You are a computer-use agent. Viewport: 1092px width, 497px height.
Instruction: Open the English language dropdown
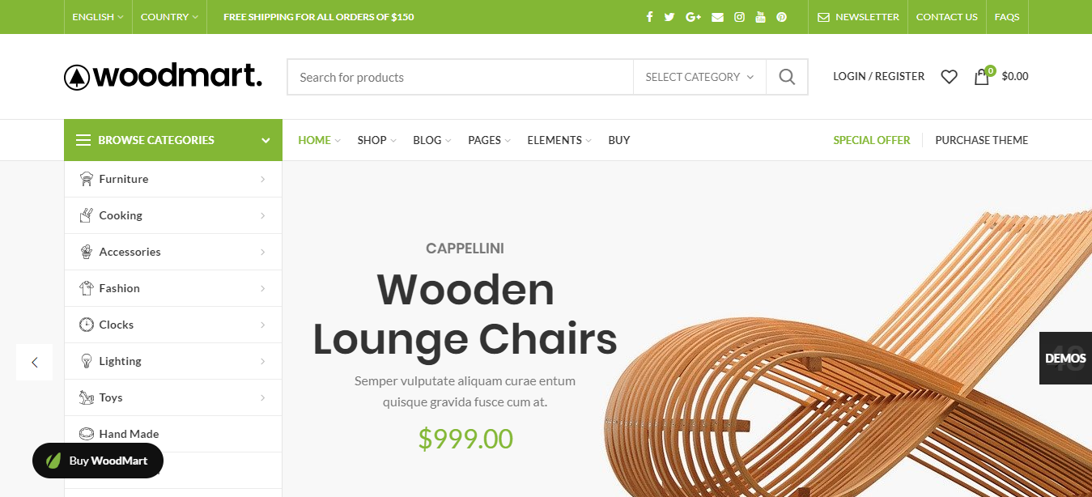click(98, 17)
